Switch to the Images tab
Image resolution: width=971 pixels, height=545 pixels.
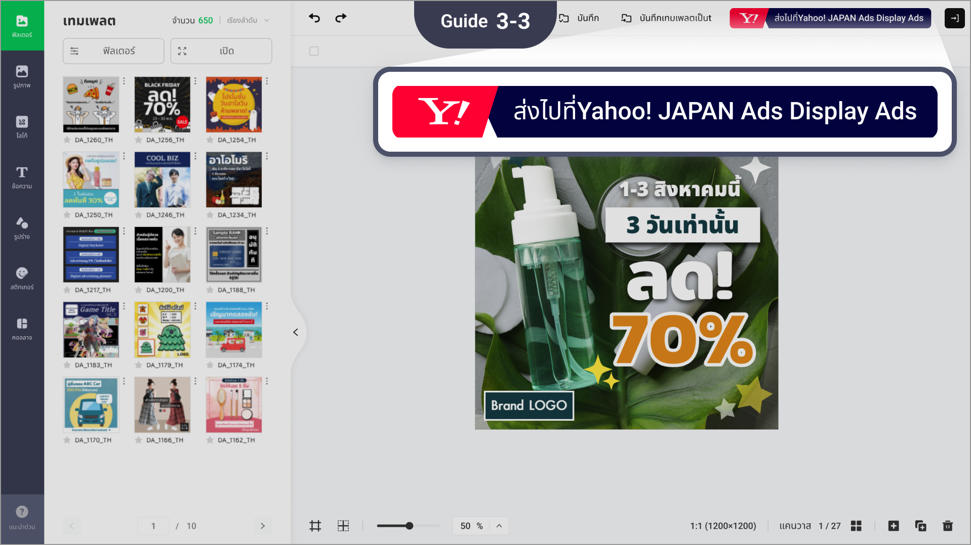coord(22,76)
